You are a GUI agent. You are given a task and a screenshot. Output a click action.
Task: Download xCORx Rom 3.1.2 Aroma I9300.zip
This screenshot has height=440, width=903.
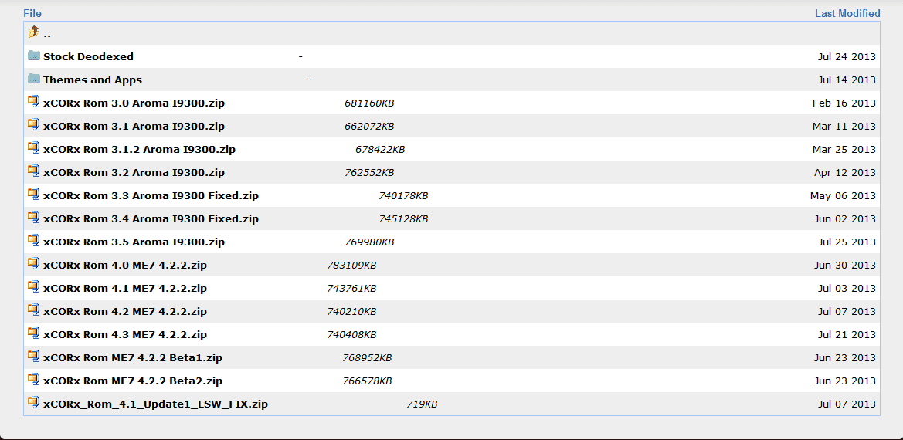pyautogui.click(x=139, y=149)
